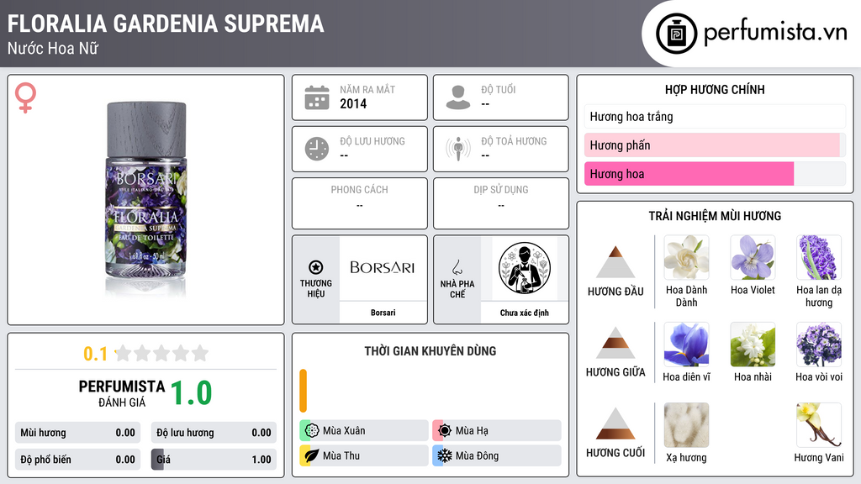861x484 pixels.
Task: Click the Borsari brand logo
Action: click(x=383, y=268)
